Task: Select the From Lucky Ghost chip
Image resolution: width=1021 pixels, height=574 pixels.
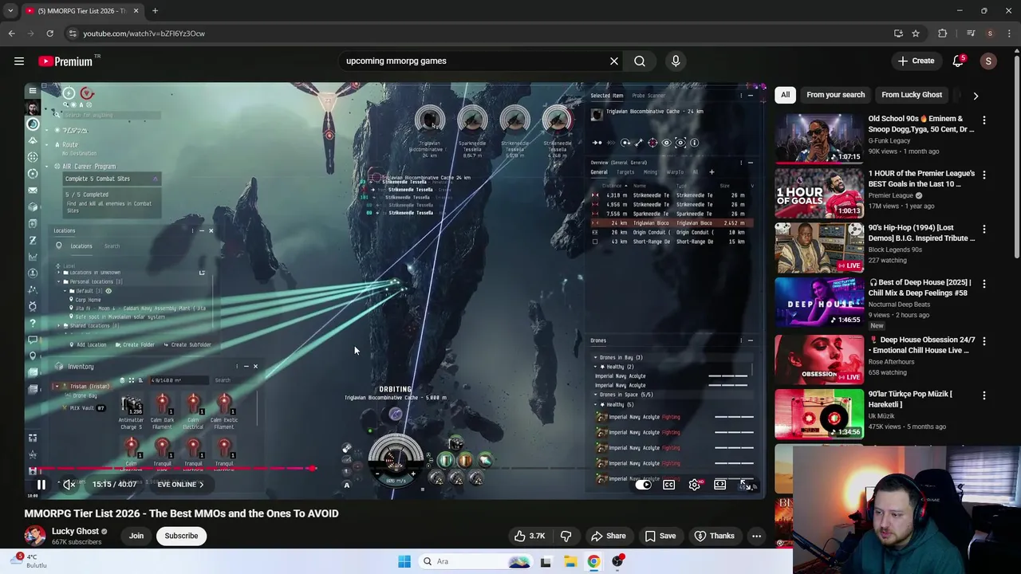Action: (x=912, y=95)
